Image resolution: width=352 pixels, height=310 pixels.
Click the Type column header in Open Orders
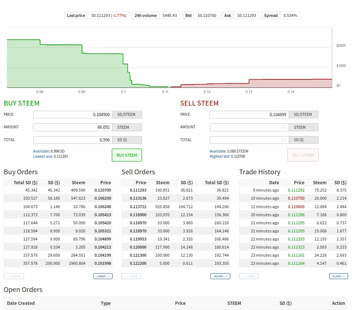(x=106, y=303)
